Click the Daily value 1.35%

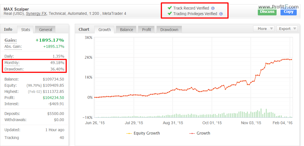[x=58, y=56]
